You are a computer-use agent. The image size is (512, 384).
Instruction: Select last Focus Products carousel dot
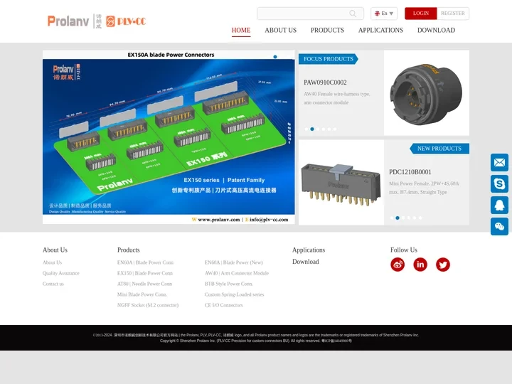(335, 129)
